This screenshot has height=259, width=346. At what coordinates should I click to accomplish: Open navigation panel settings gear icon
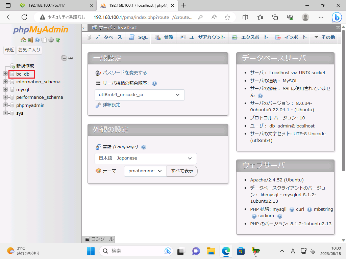[51, 40]
